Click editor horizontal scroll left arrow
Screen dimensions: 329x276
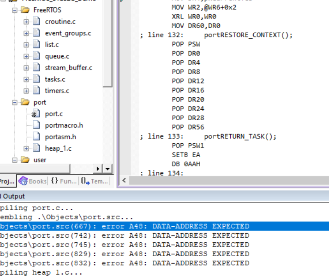[124, 181]
